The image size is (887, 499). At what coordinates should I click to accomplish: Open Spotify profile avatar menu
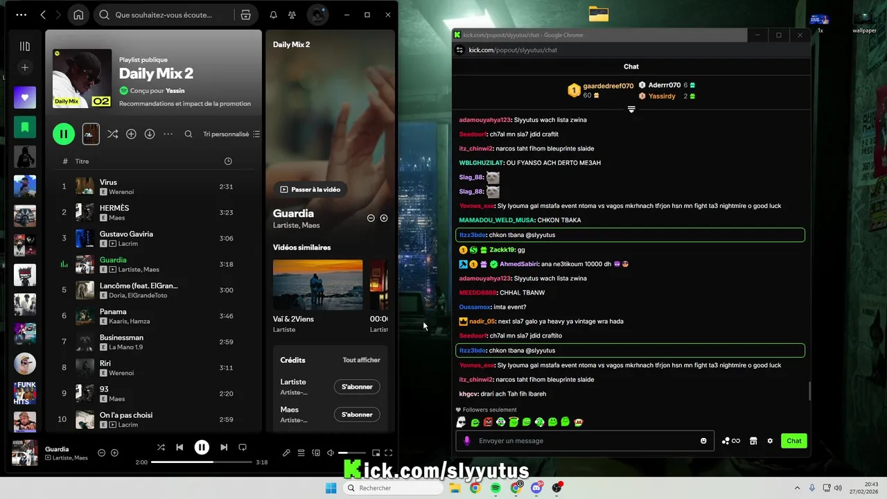click(x=317, y=15)
